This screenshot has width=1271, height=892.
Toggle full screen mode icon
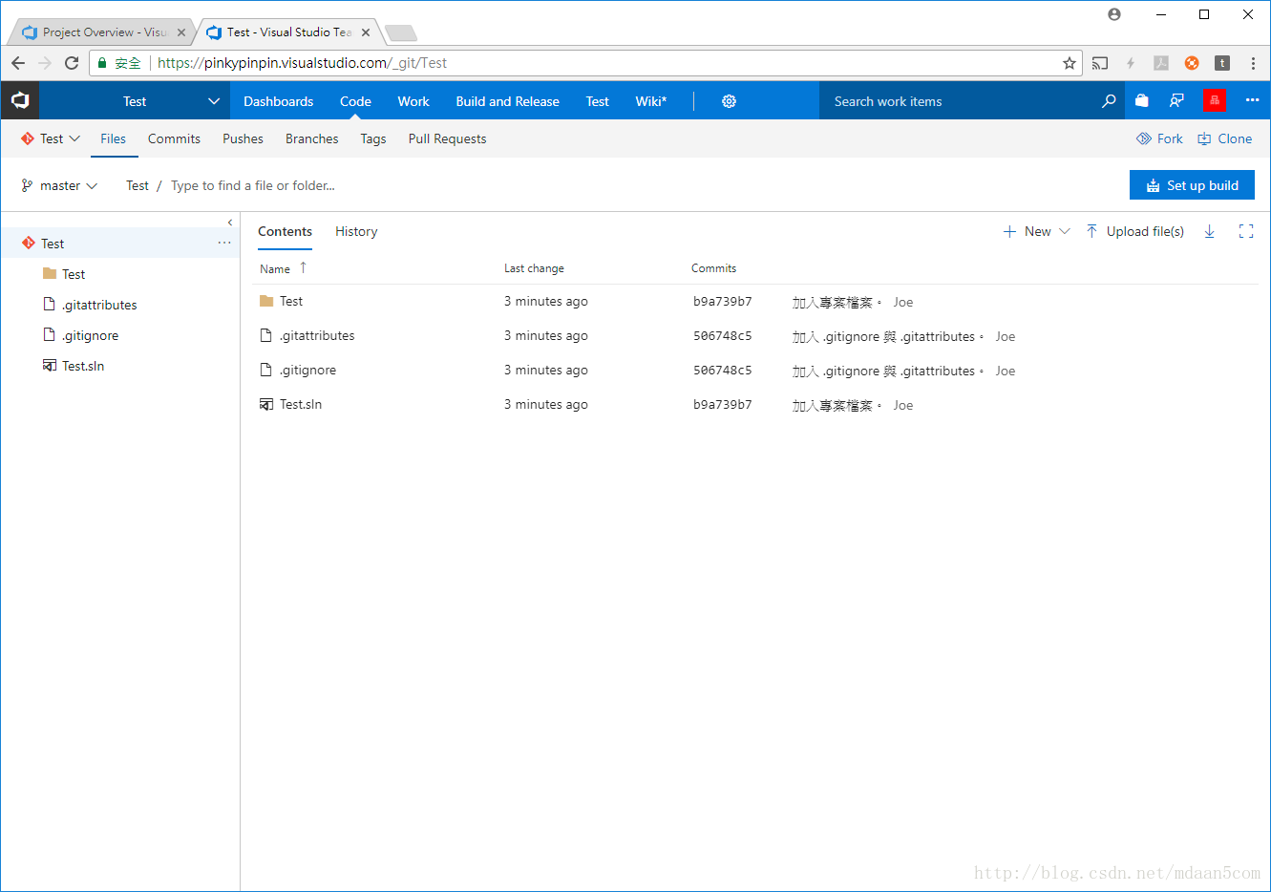tap(1245, 231)
